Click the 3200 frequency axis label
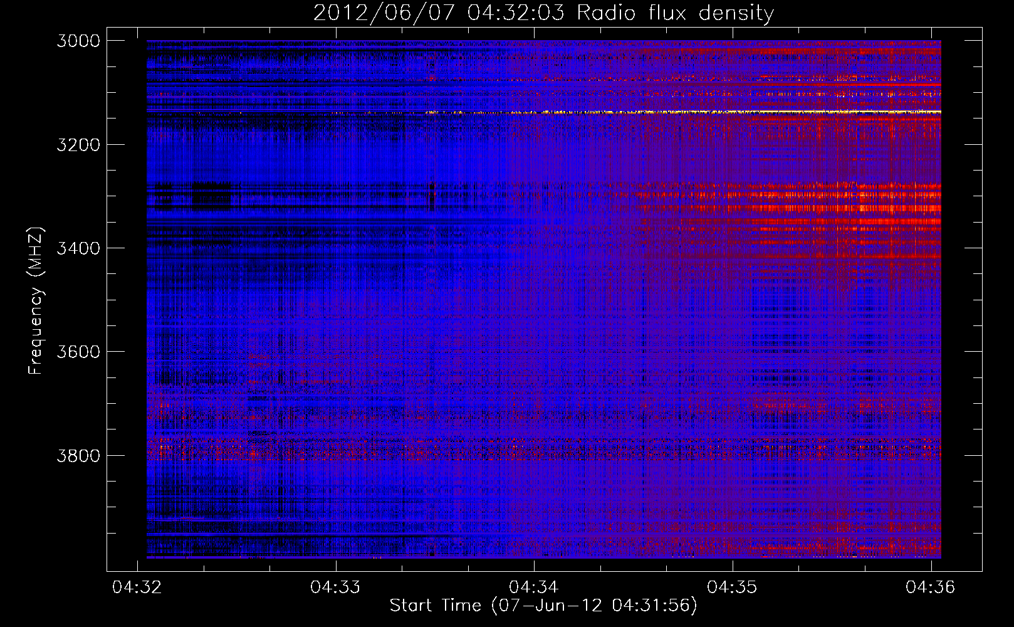The height and width of the screenshot is (627, 1014). point(78,145)
